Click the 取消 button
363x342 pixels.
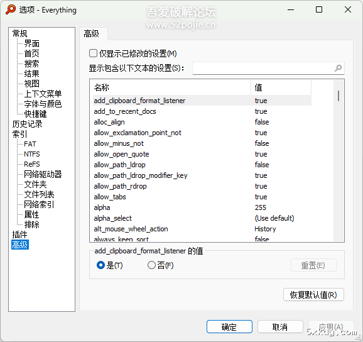[280, 327]
